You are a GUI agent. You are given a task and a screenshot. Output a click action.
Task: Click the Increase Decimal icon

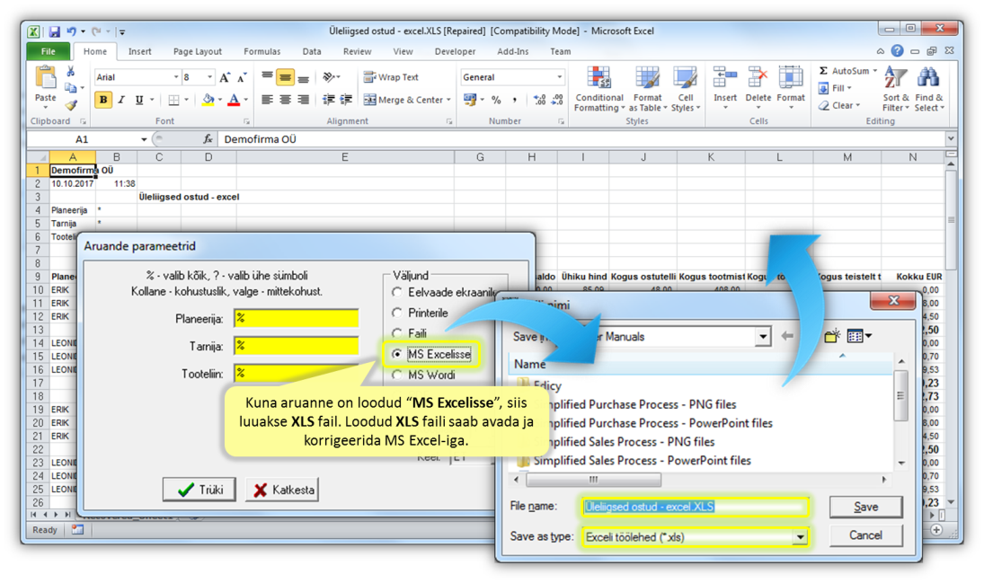[539, 100]
